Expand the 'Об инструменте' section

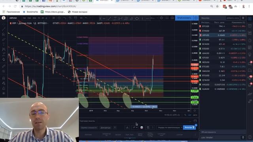[x=223, y=132]
